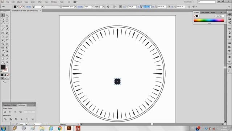Swap fill and stroke colors

coord(7,65)
